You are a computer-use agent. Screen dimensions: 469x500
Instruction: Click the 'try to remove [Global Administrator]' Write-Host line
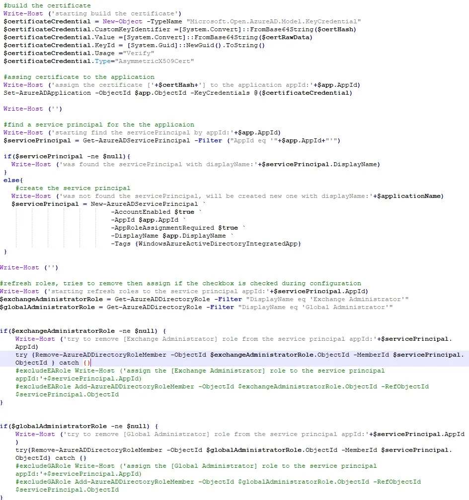coord(240,438)
